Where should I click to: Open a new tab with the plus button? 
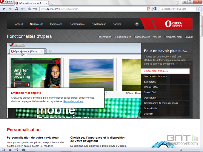click(x=53, y=3)
